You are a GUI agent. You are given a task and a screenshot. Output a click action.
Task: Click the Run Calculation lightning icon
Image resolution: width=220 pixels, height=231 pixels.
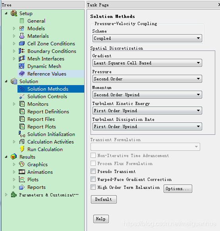click(x=22, y=149)
